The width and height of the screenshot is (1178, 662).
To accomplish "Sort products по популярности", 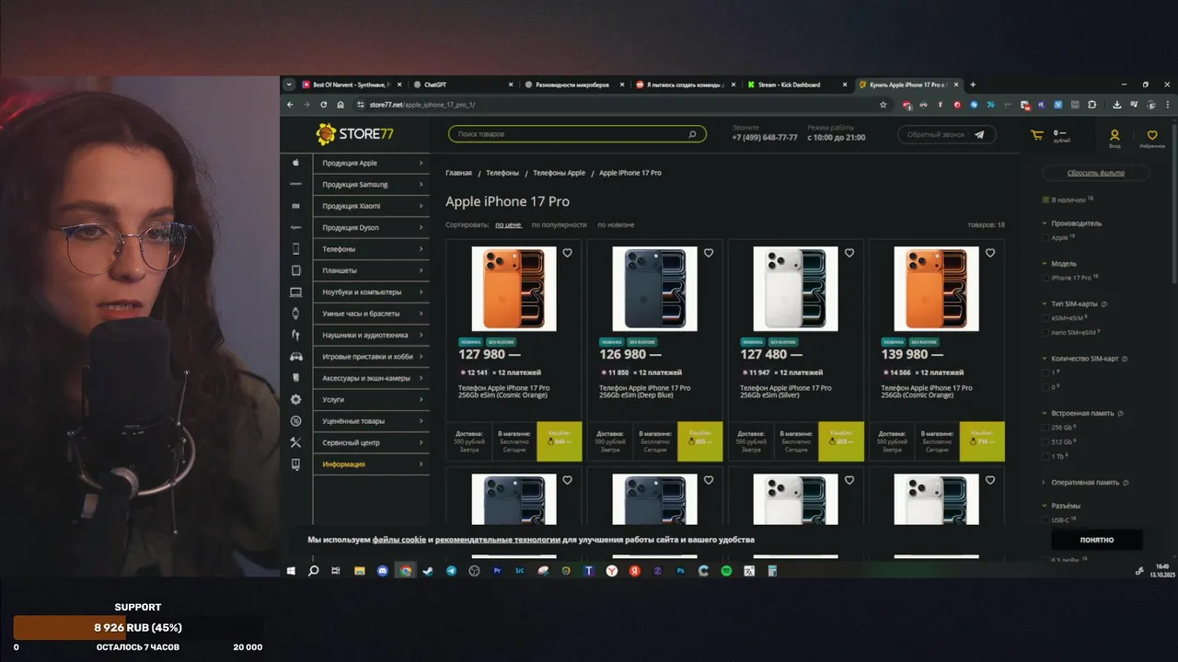I will point(559,224).
